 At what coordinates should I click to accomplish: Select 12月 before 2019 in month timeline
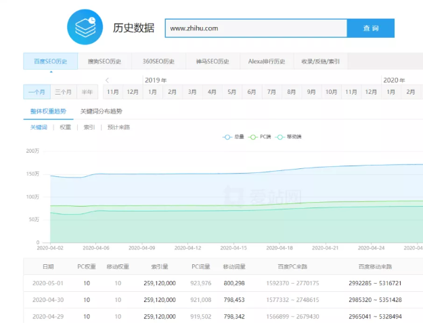(133, 92)
